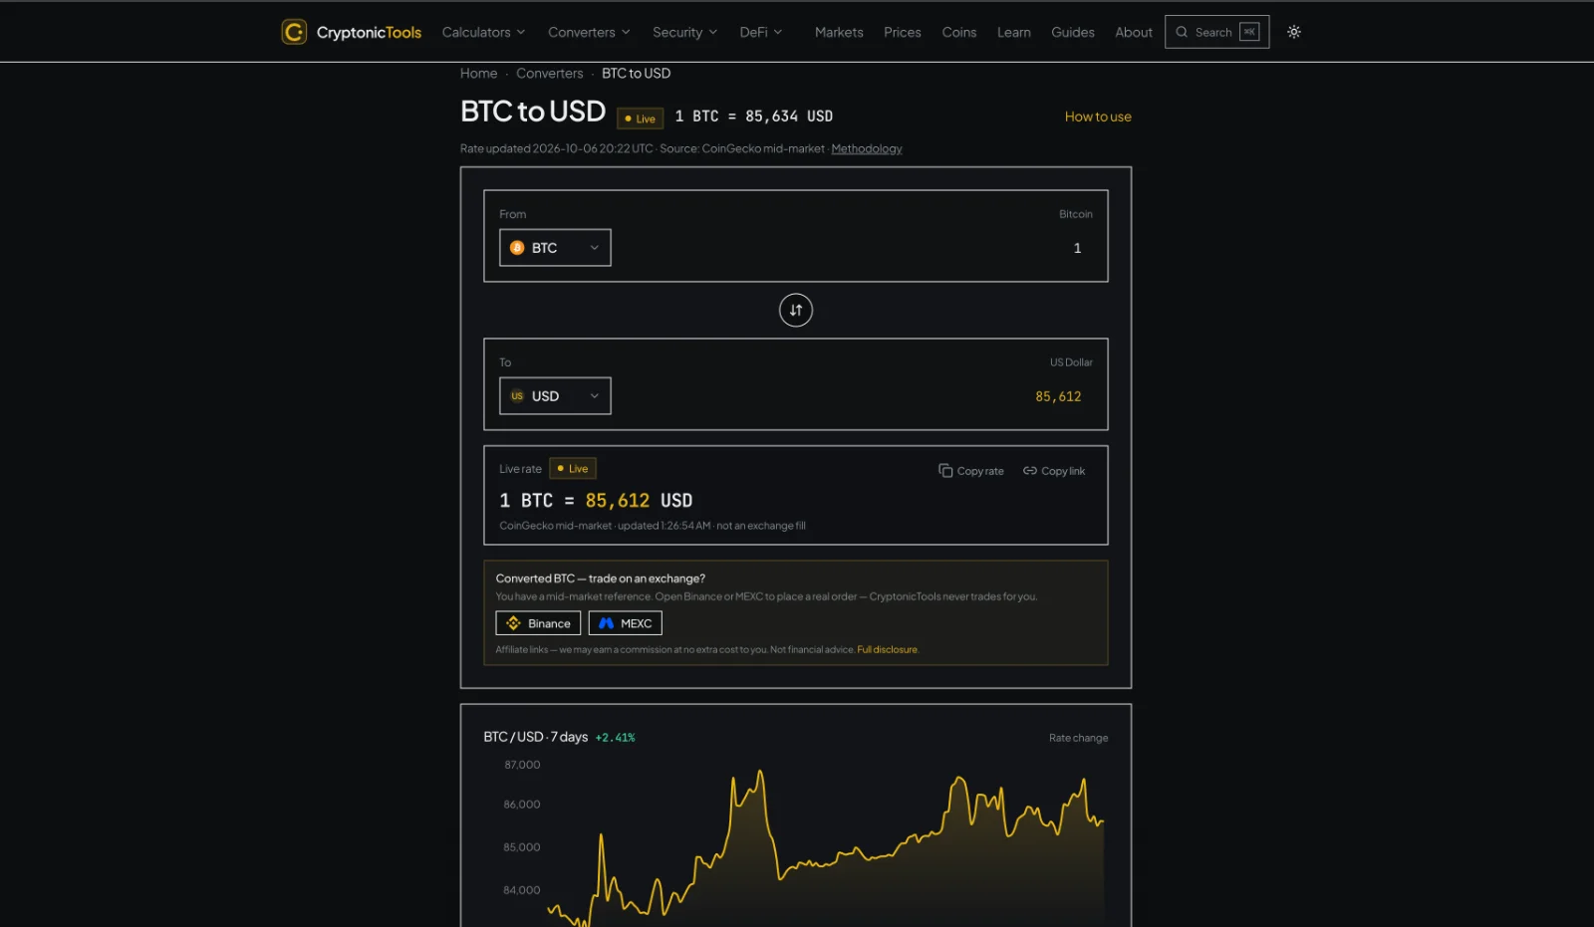Click the converted value 85,612 in To box

pos(1058,396)
